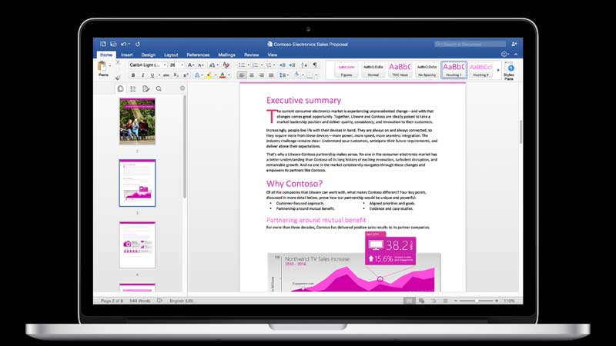Open the Styles Pane
The image size is (616, 346).
tap(510, 71)
